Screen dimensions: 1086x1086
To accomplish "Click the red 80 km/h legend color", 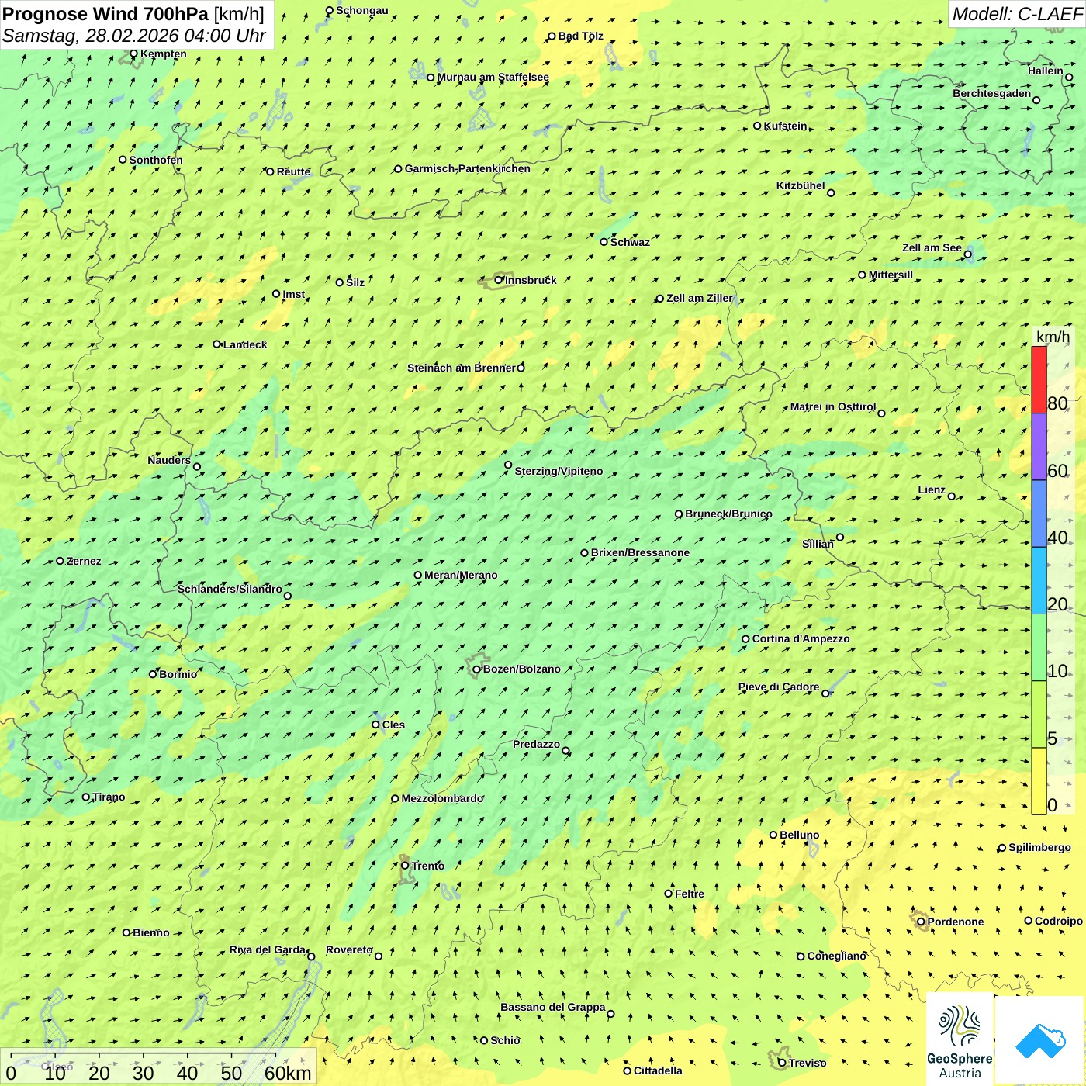I will click(x=1039, y=379).
